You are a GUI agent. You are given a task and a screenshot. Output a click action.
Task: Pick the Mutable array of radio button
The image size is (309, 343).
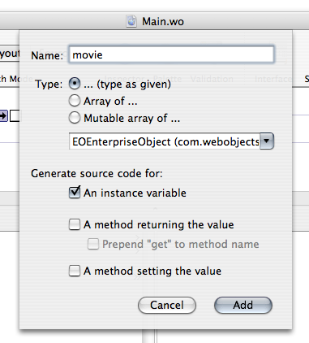(75, 118)
